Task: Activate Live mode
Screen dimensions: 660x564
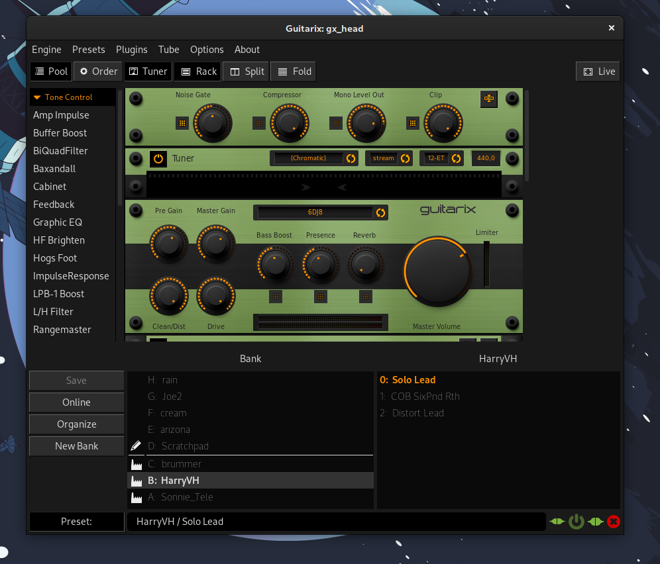Action: (x=597, y=71)
